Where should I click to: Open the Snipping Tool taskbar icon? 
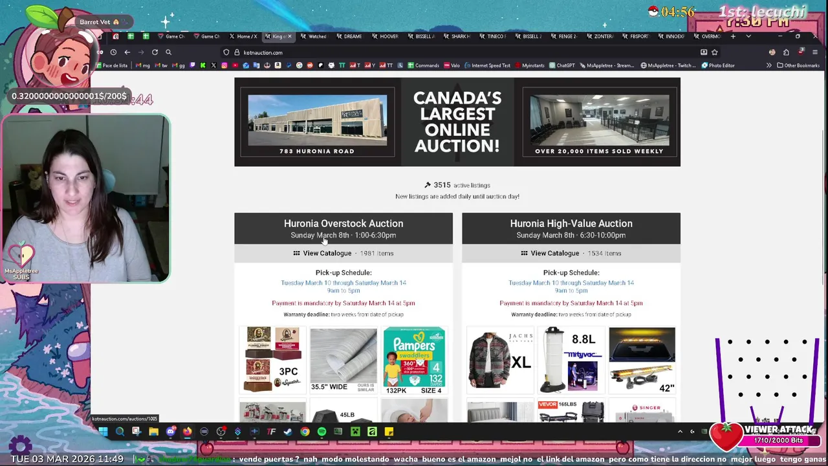(136, 432)
